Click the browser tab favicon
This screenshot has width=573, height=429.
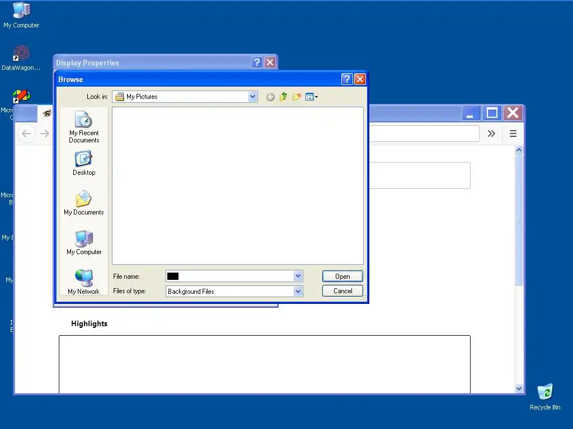click(x=46, y=113)
